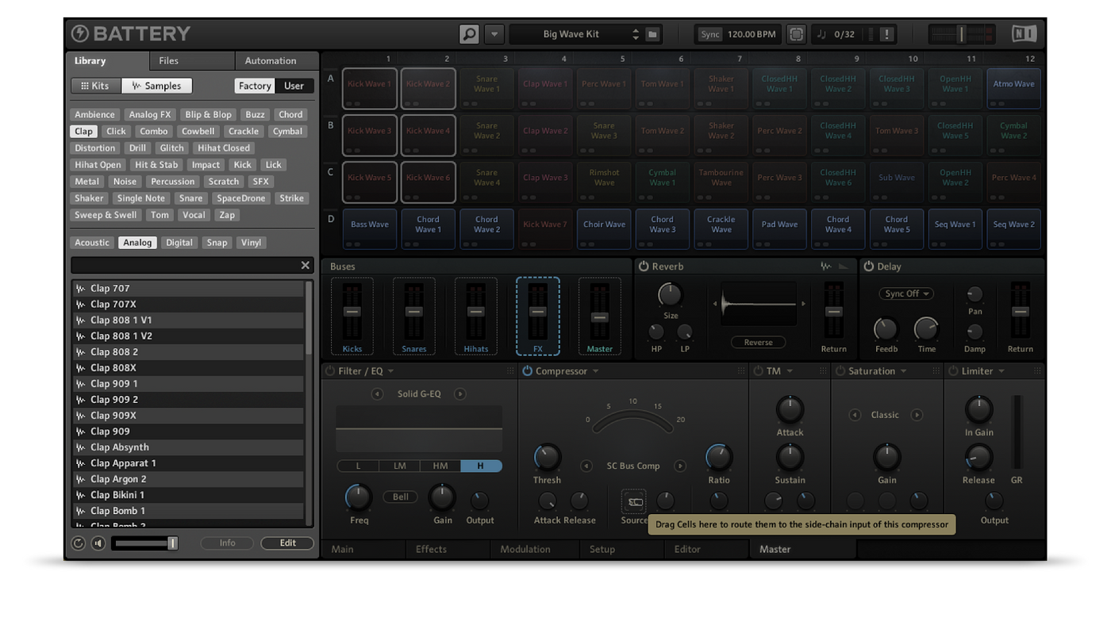Open the TM module menu arrow
Viewport: 1111px width, 633px height.
[x=790, y=371]
